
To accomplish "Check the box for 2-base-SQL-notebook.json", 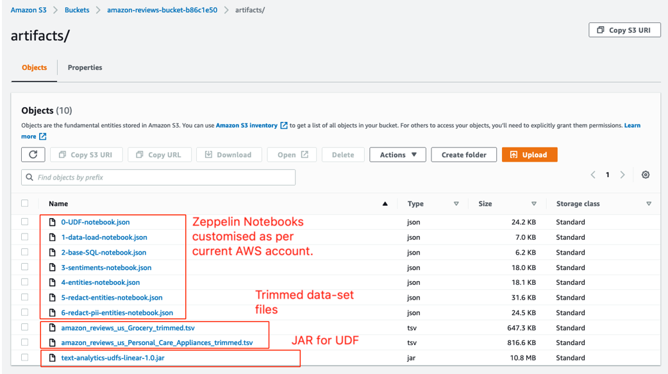I will pos(25,252).
